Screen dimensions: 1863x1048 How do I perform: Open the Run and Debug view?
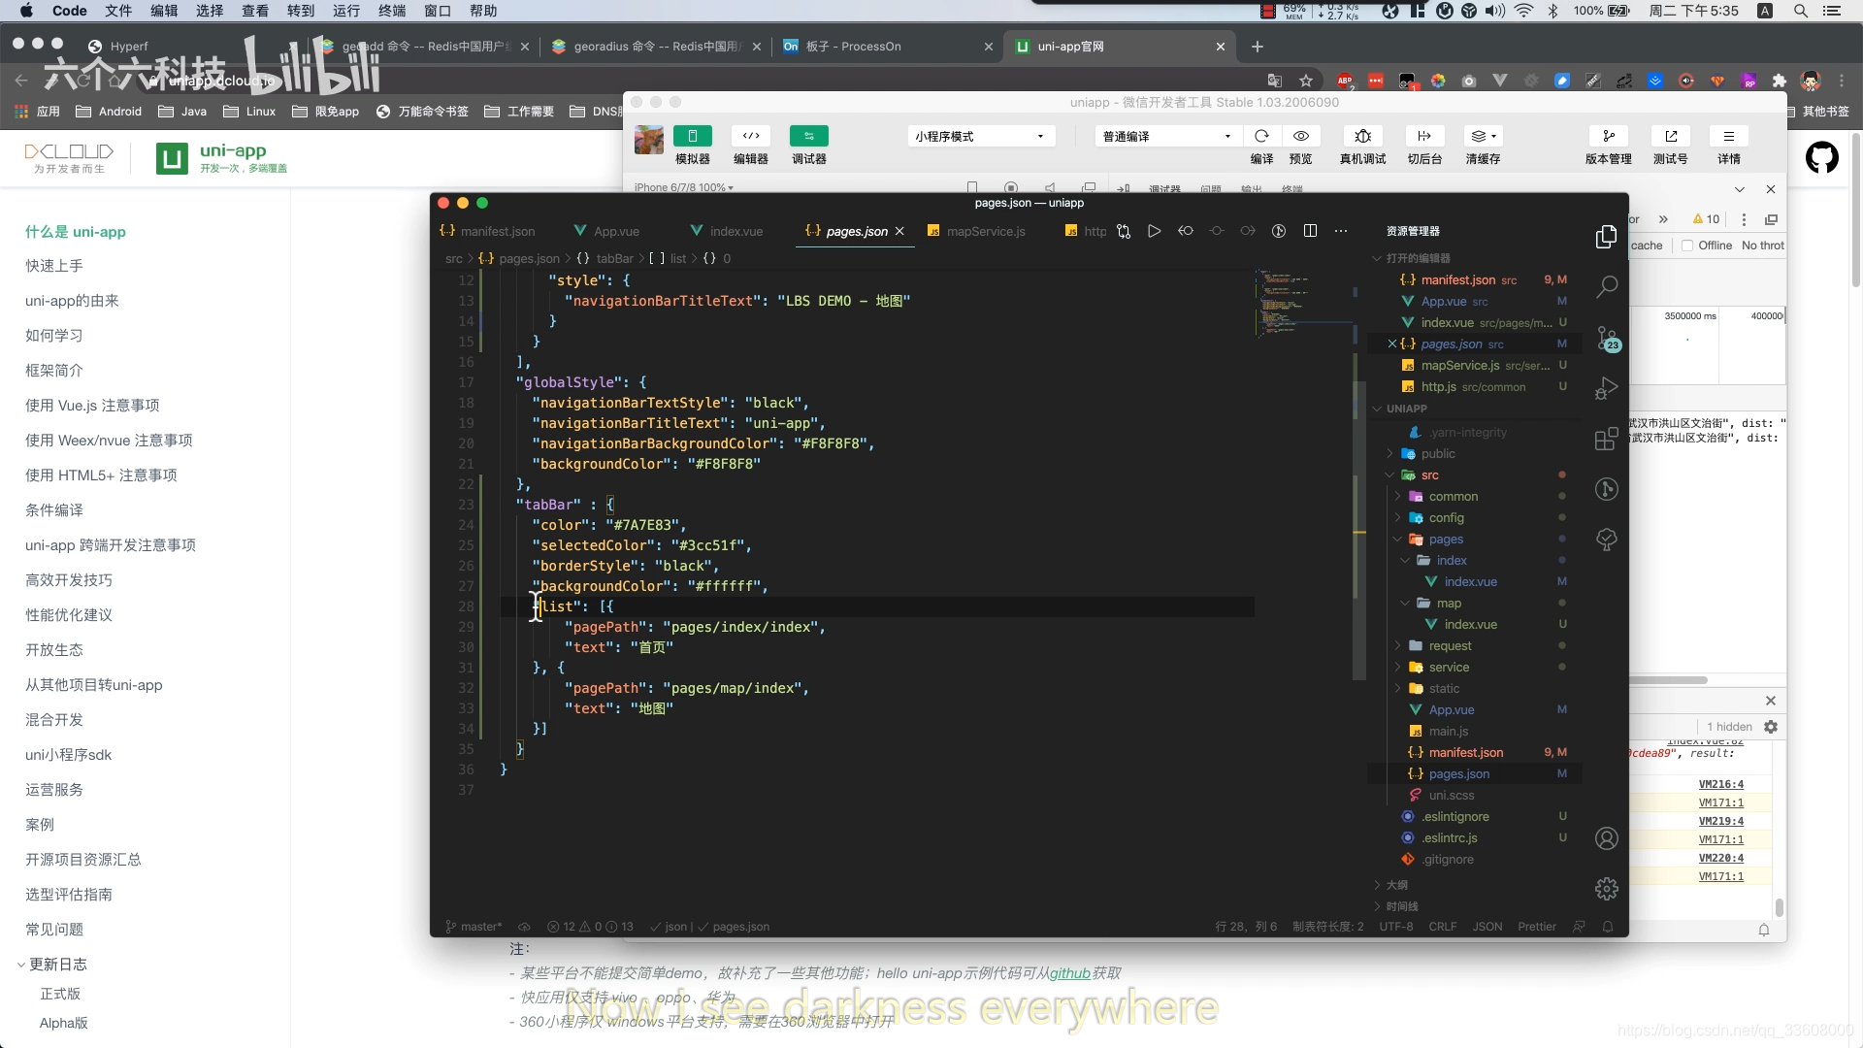pyautogui.click(x=1607, y=388)
